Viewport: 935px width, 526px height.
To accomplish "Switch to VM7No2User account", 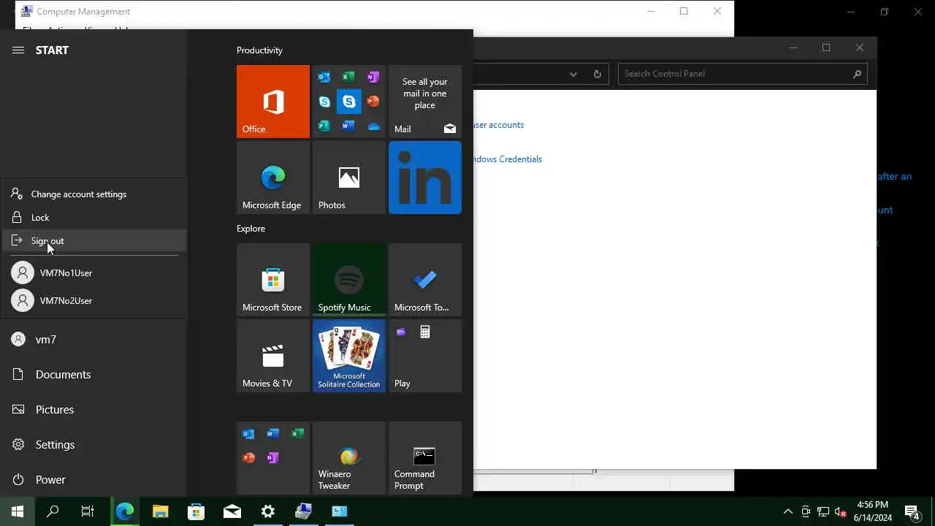I will point(93,300).
